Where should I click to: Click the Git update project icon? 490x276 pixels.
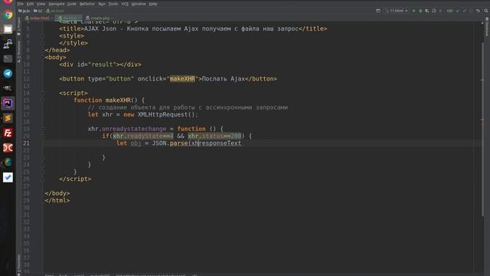pyautogui.click(x=458, y=11)
